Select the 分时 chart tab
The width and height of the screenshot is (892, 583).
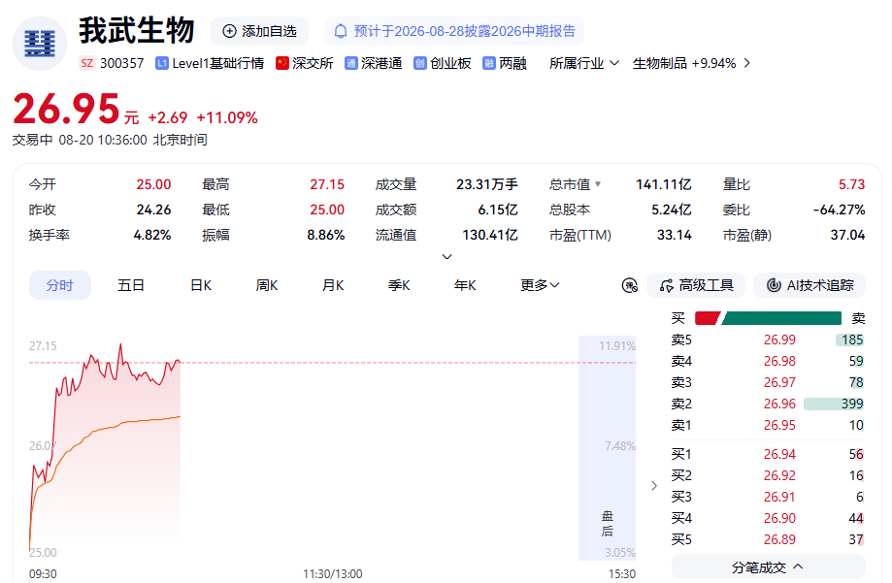pyautogui.click(x=60, y=285)
